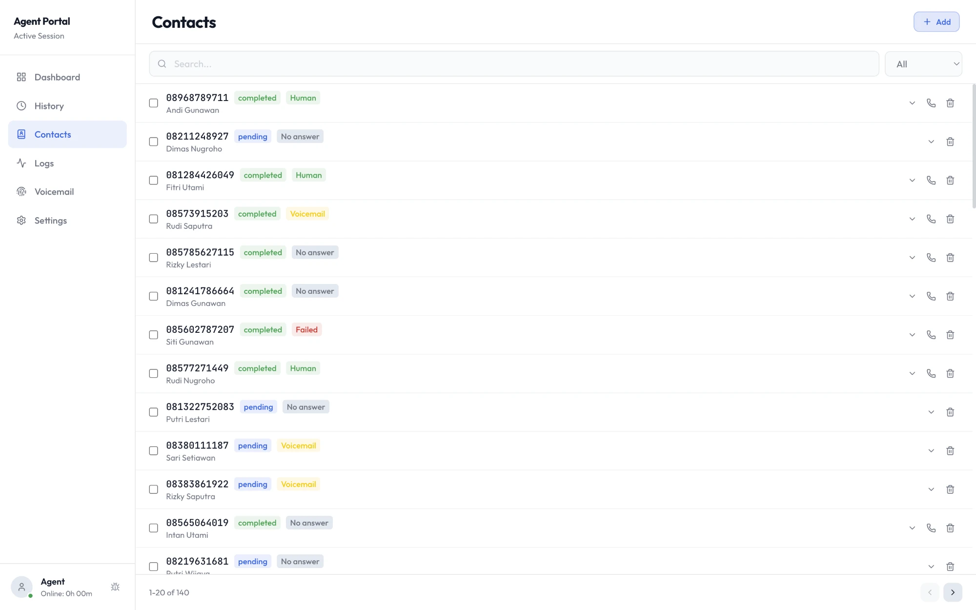Open the Logs page
The height and width of the screenshot is (610, 976).
[67, 163]
